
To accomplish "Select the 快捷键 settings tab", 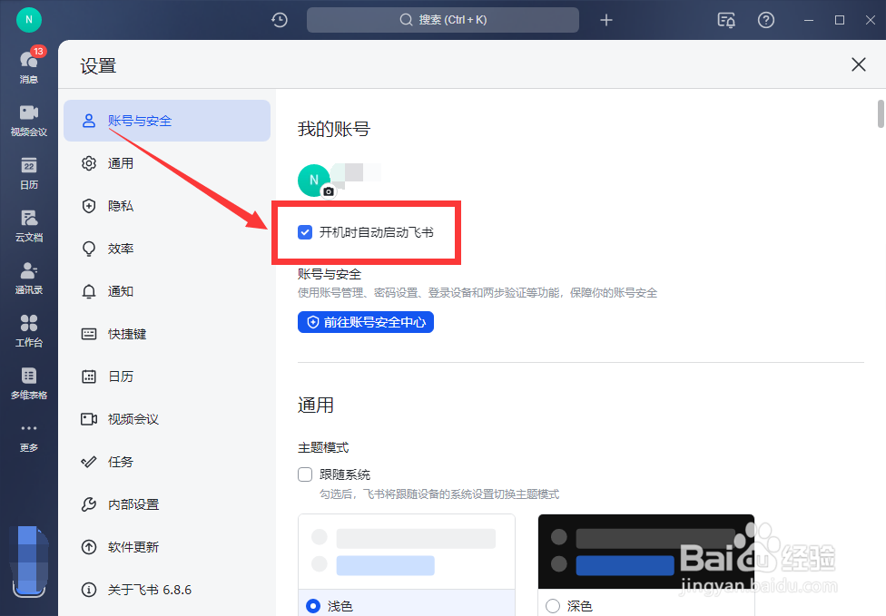I will (167, 334).
